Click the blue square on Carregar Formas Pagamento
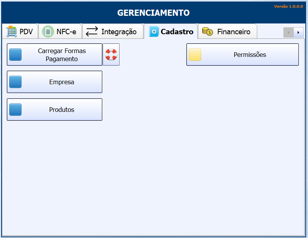The width and height of the screenshot is (308, 238). 15,55
